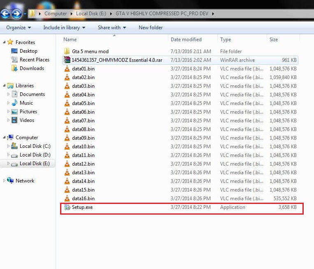314x269 pixels.
Task: Open the Share with menu
Action: 112,28
